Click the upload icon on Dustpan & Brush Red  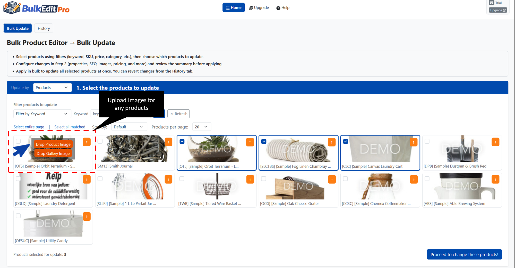click(x=495, y=142)
